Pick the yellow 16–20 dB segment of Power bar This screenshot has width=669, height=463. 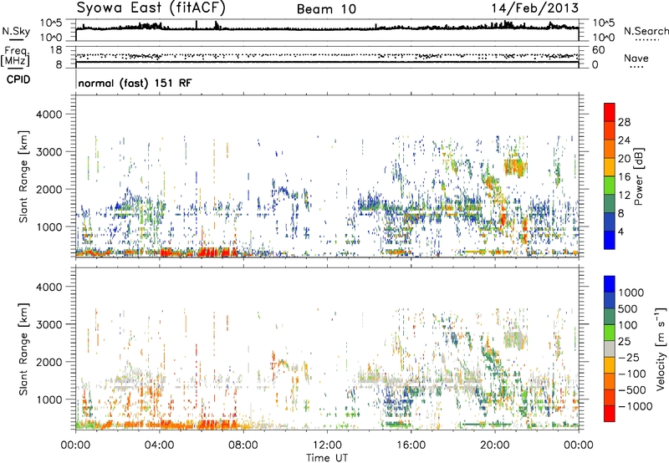610,167
